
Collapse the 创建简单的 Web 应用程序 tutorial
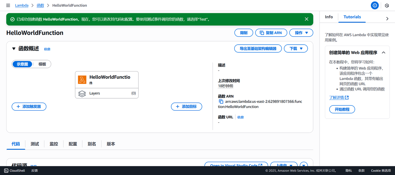(x=384, y=53)
